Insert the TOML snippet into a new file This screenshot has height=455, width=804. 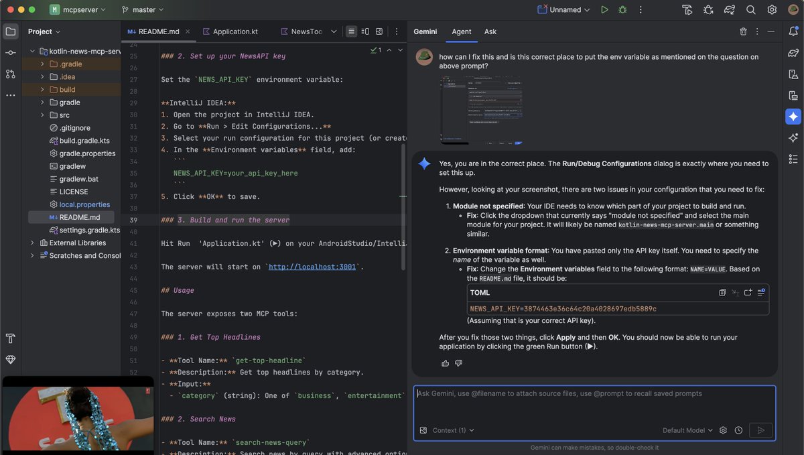748,293
